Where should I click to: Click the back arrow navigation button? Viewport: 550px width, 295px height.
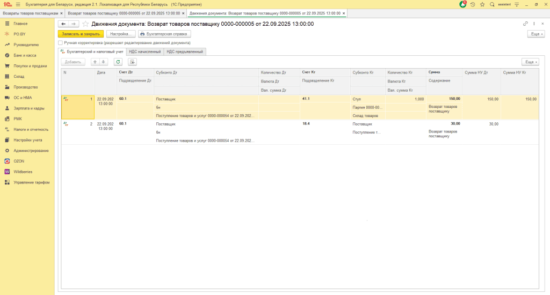tap(63, 24)
